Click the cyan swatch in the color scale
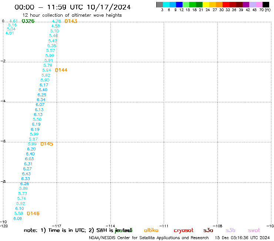The height and width of the screenshot is (241, 274). (166, 4)
